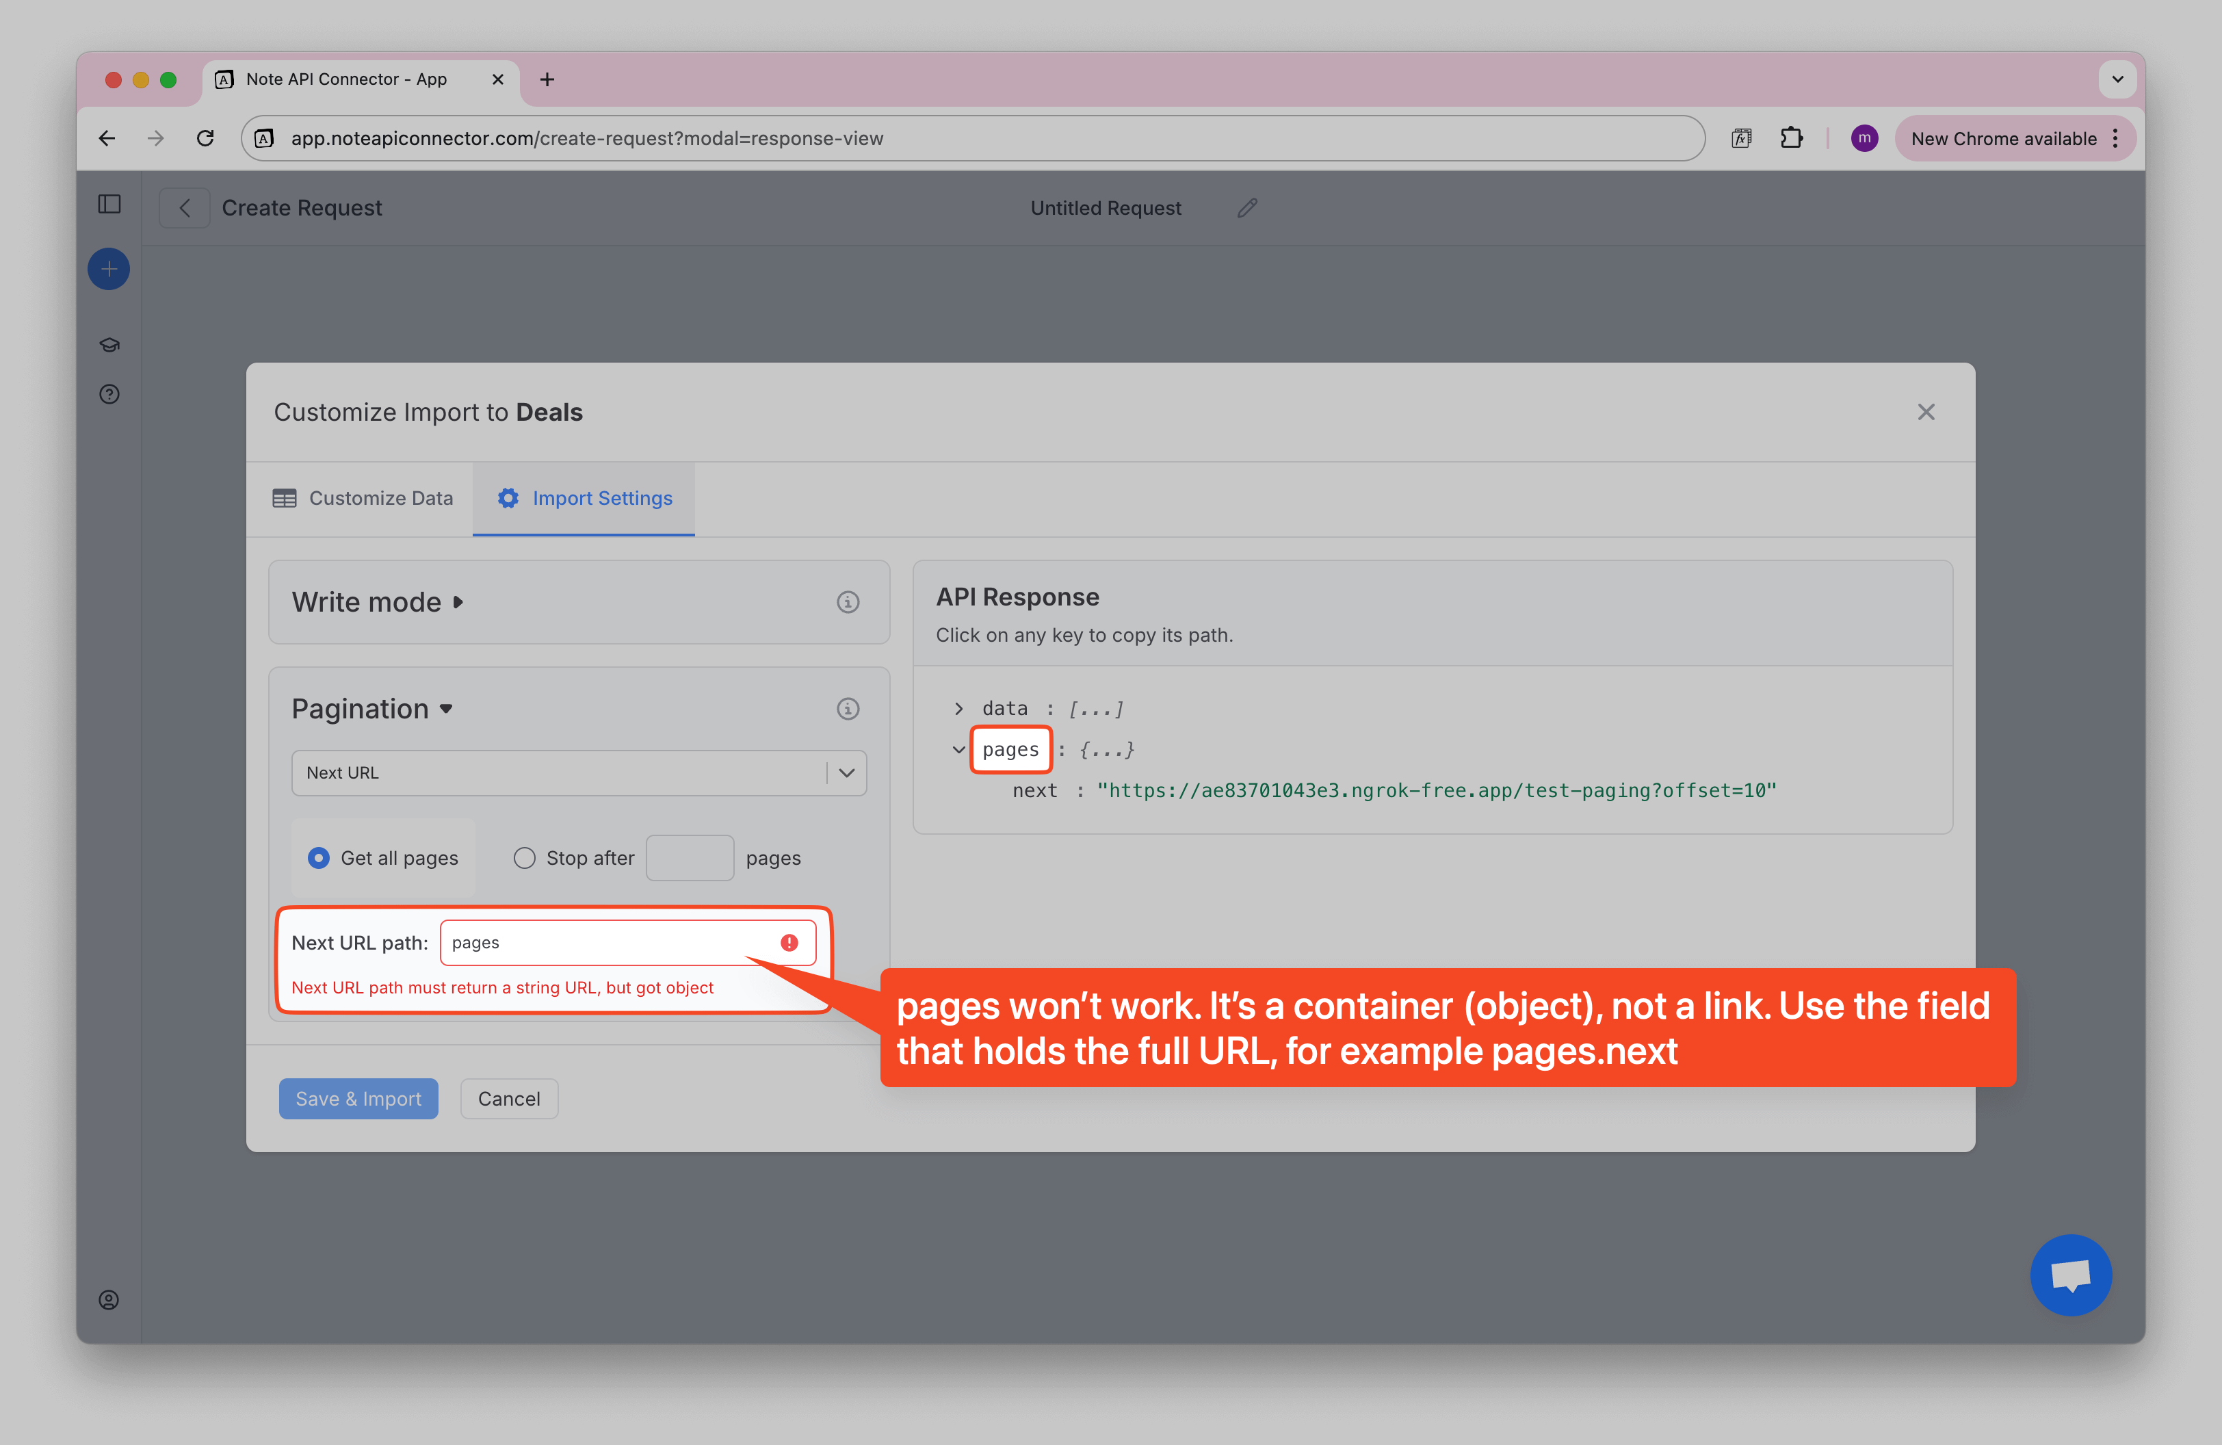This screenshot has height=1445, width=2222.
Task: Click the Save & Import button
Action: click(x=358, y=1097)
